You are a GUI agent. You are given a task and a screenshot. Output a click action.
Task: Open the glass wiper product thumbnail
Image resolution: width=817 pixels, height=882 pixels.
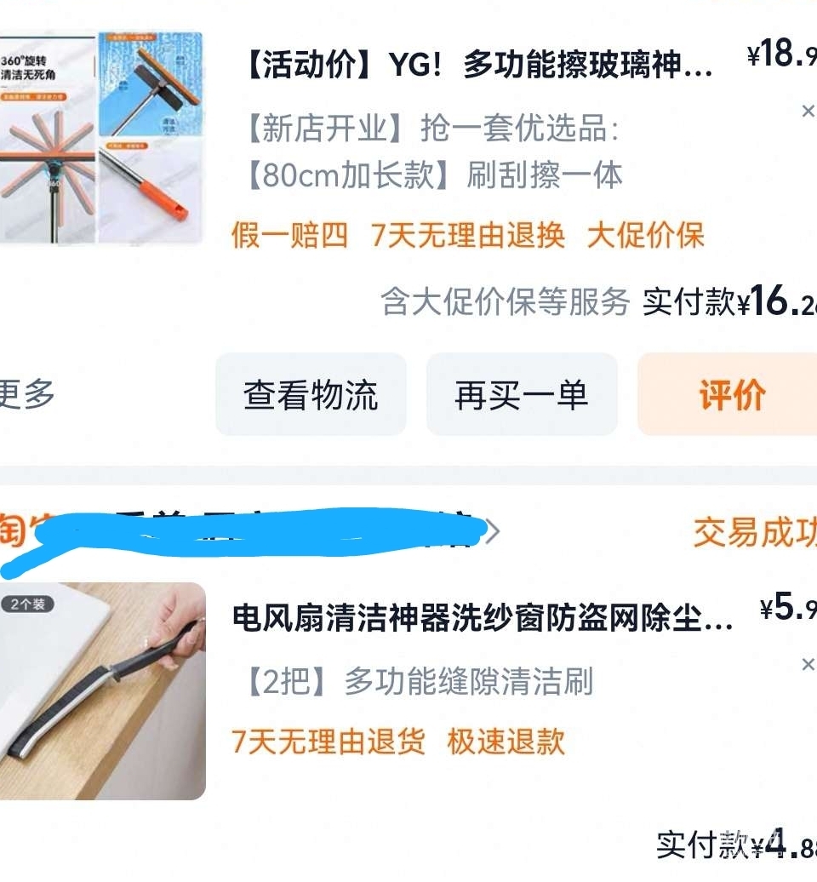click(x=101, y=138)
